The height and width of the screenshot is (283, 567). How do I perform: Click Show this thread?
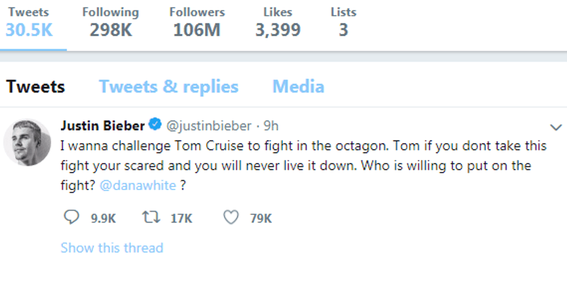[112, 248]
